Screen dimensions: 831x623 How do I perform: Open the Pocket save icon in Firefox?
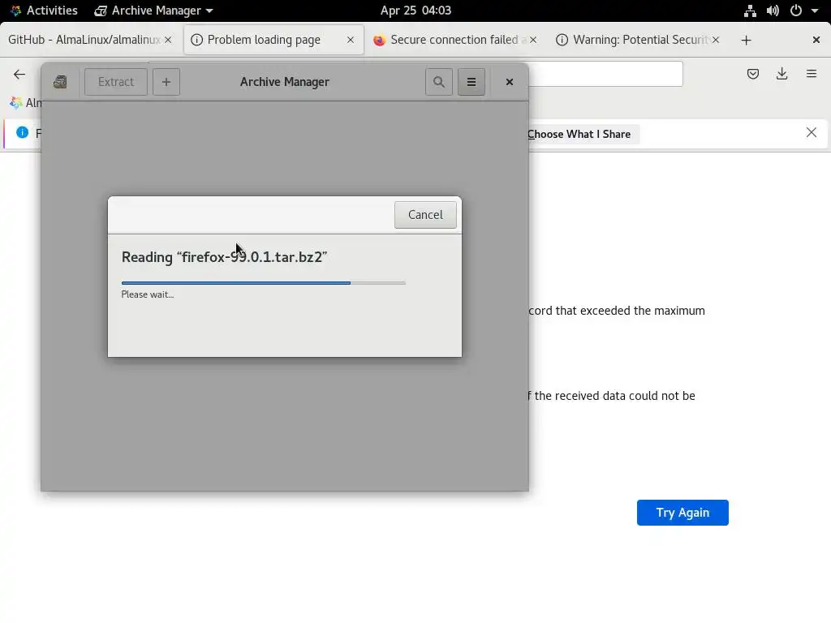(x=752, y=74)
